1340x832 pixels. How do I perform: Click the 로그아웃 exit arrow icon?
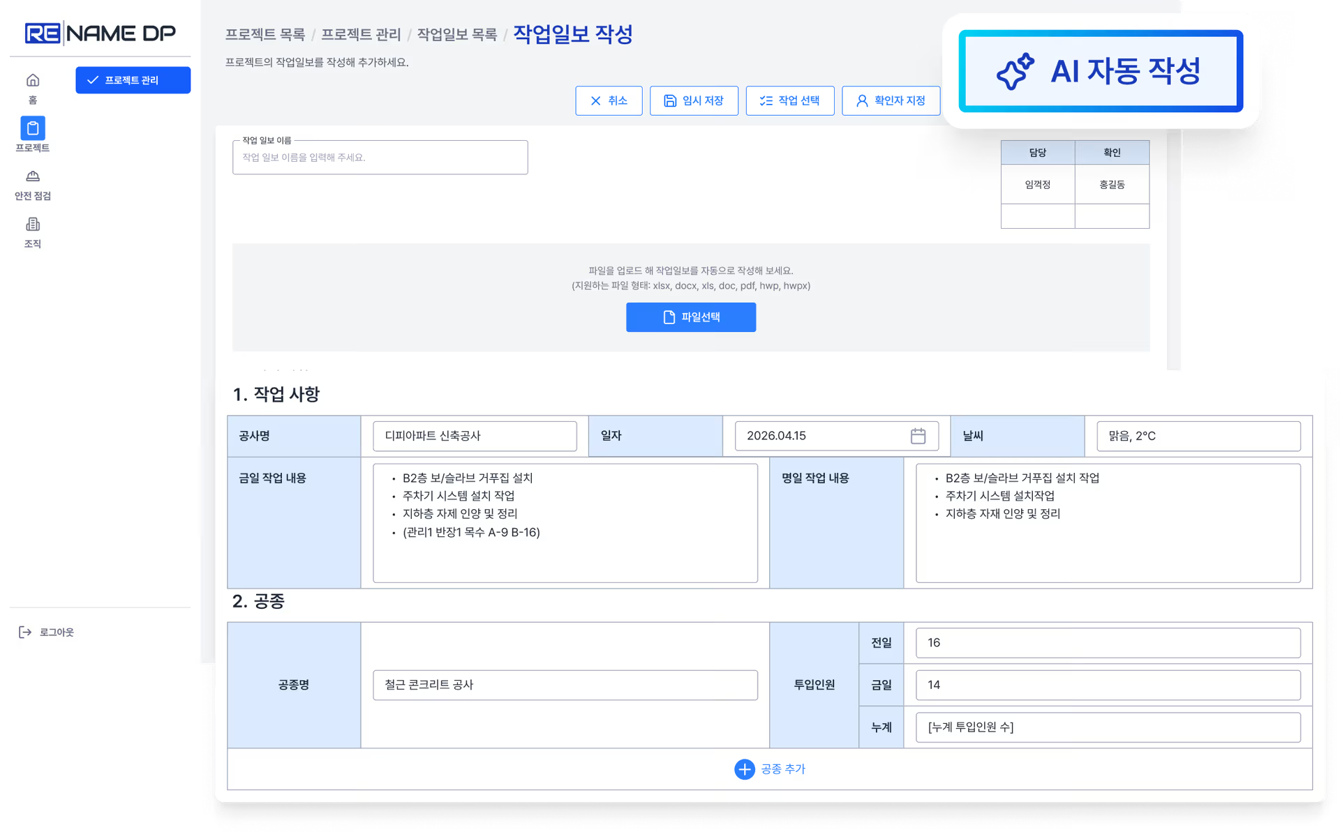(25, 632)
